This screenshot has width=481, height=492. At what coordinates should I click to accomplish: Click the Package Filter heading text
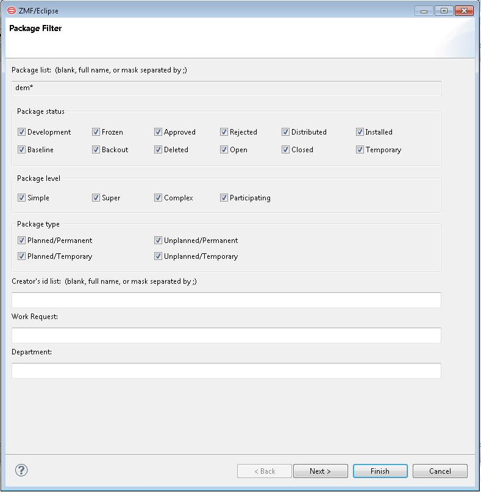tap(35, 28)
